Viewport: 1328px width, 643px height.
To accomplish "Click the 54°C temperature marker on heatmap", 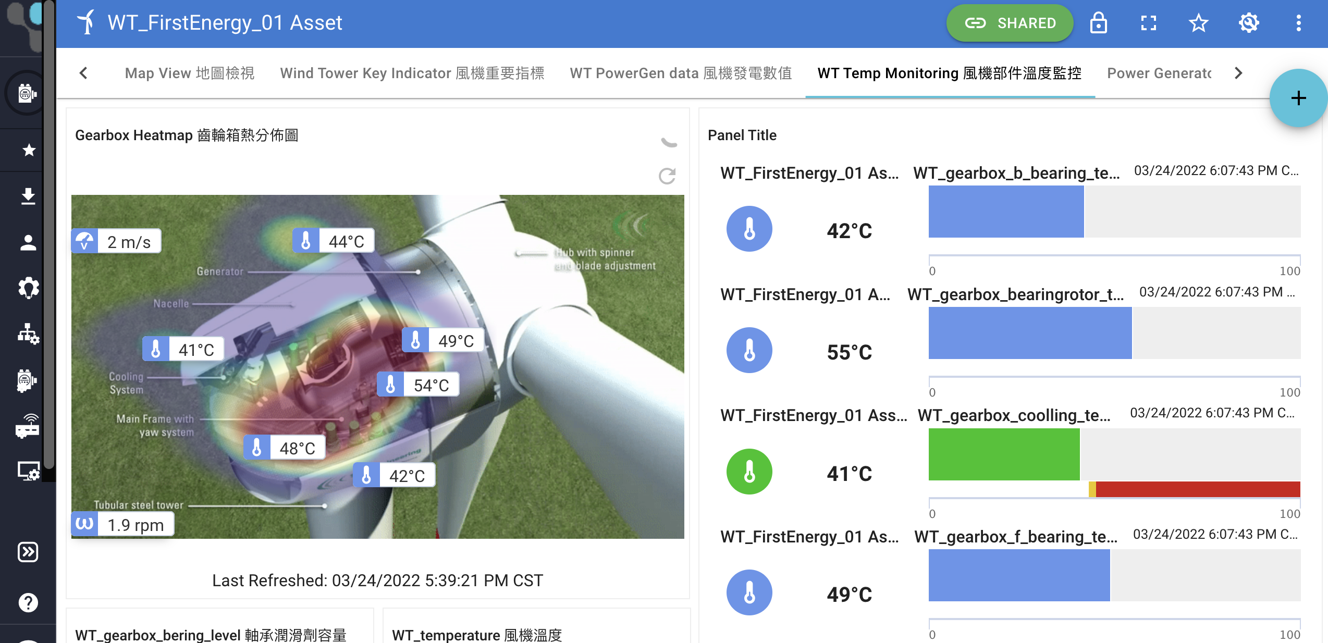I will (419, 385).
